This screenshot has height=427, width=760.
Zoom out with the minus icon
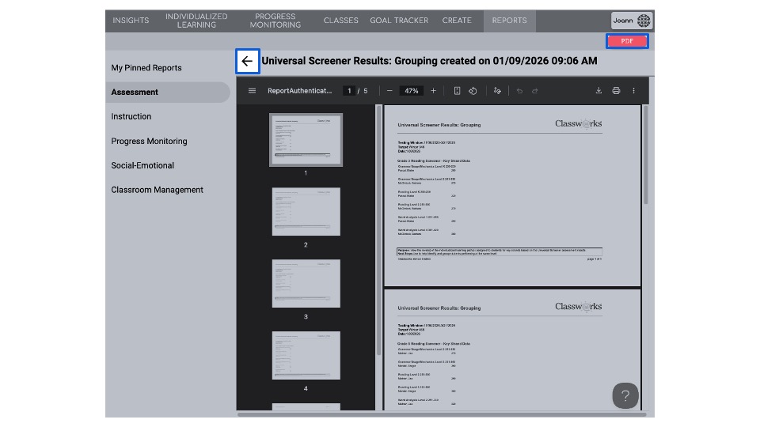[389, 90]
